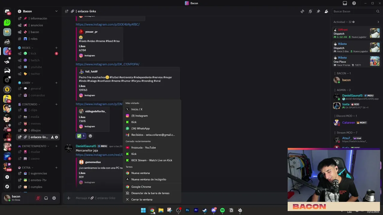Add a channel to CONTENIDO category
383x215 pixels.
click(56, 104)
